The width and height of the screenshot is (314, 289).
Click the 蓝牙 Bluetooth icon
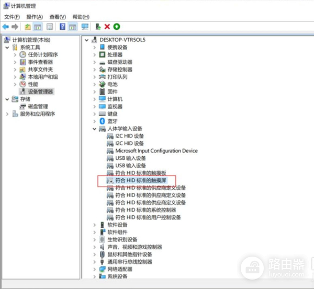click(x=102, y=121)
